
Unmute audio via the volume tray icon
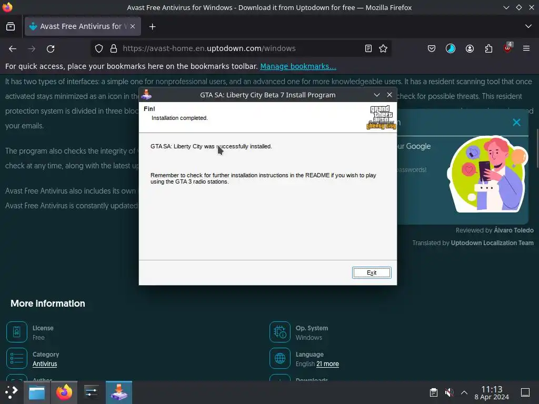449,392
